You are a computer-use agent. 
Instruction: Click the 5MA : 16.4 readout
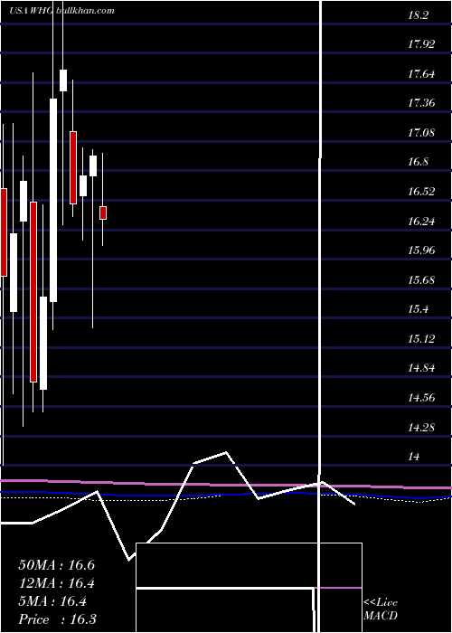point(52,601)
